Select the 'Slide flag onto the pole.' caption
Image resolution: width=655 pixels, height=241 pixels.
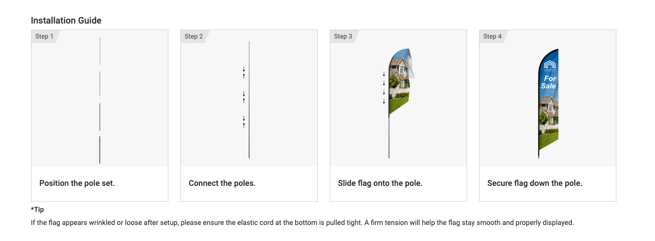pos(380,183)
